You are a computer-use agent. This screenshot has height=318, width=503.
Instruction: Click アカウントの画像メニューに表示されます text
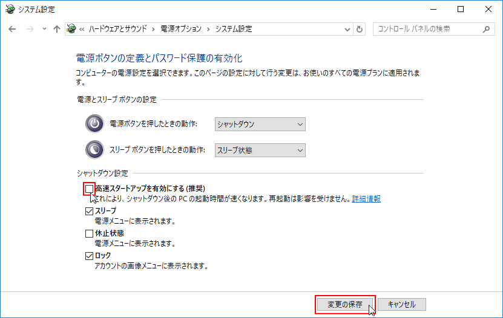click(x=151, y=266)
